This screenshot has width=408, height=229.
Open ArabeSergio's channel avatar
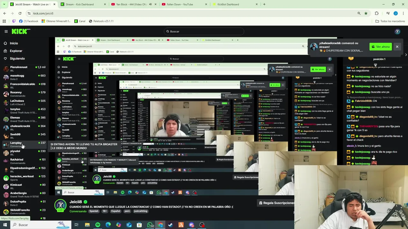[6, 195]
